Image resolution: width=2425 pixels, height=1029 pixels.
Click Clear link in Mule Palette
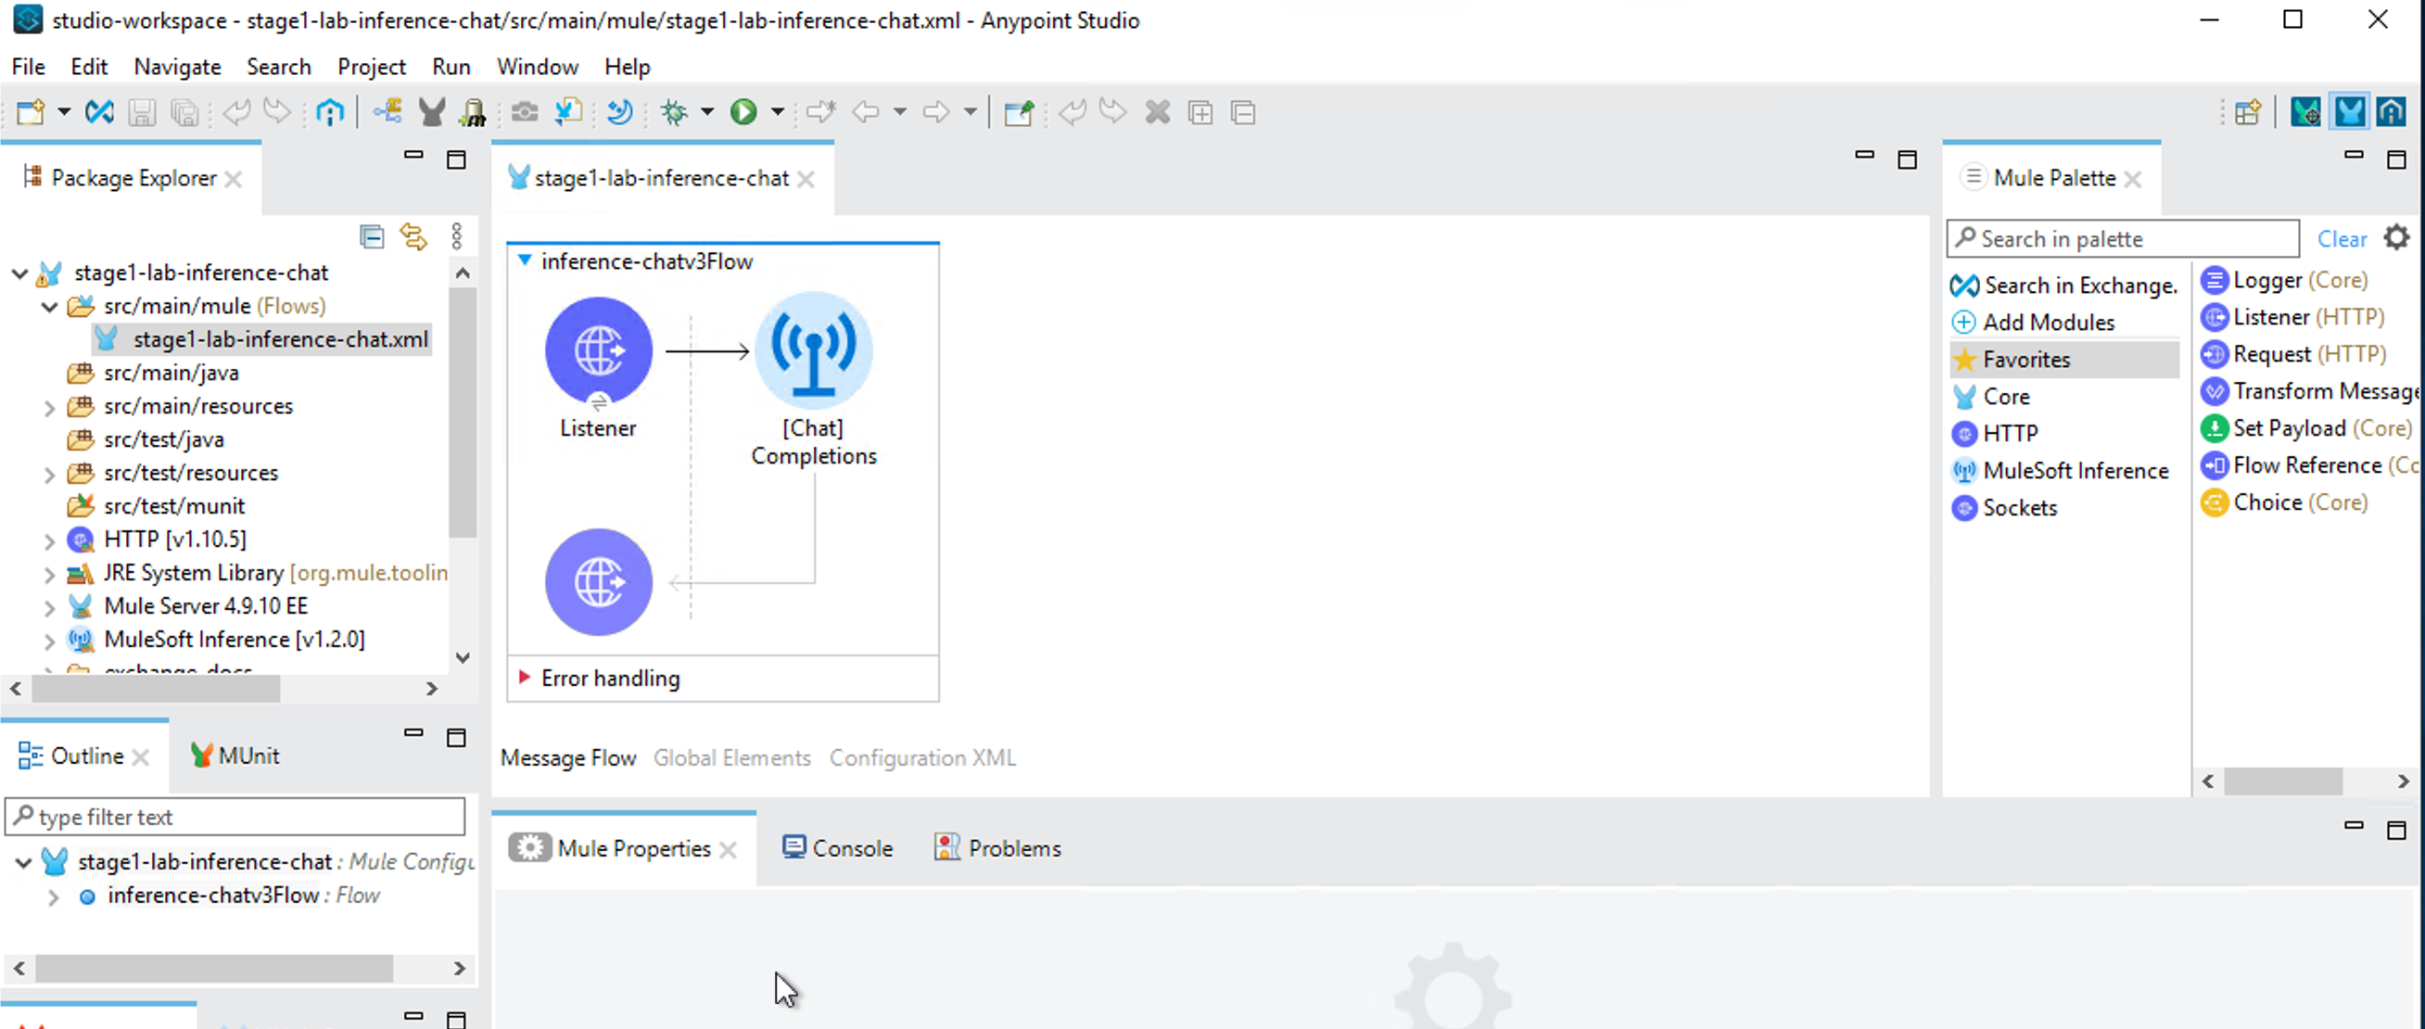pyautogui.click(x=2341, y=239)
